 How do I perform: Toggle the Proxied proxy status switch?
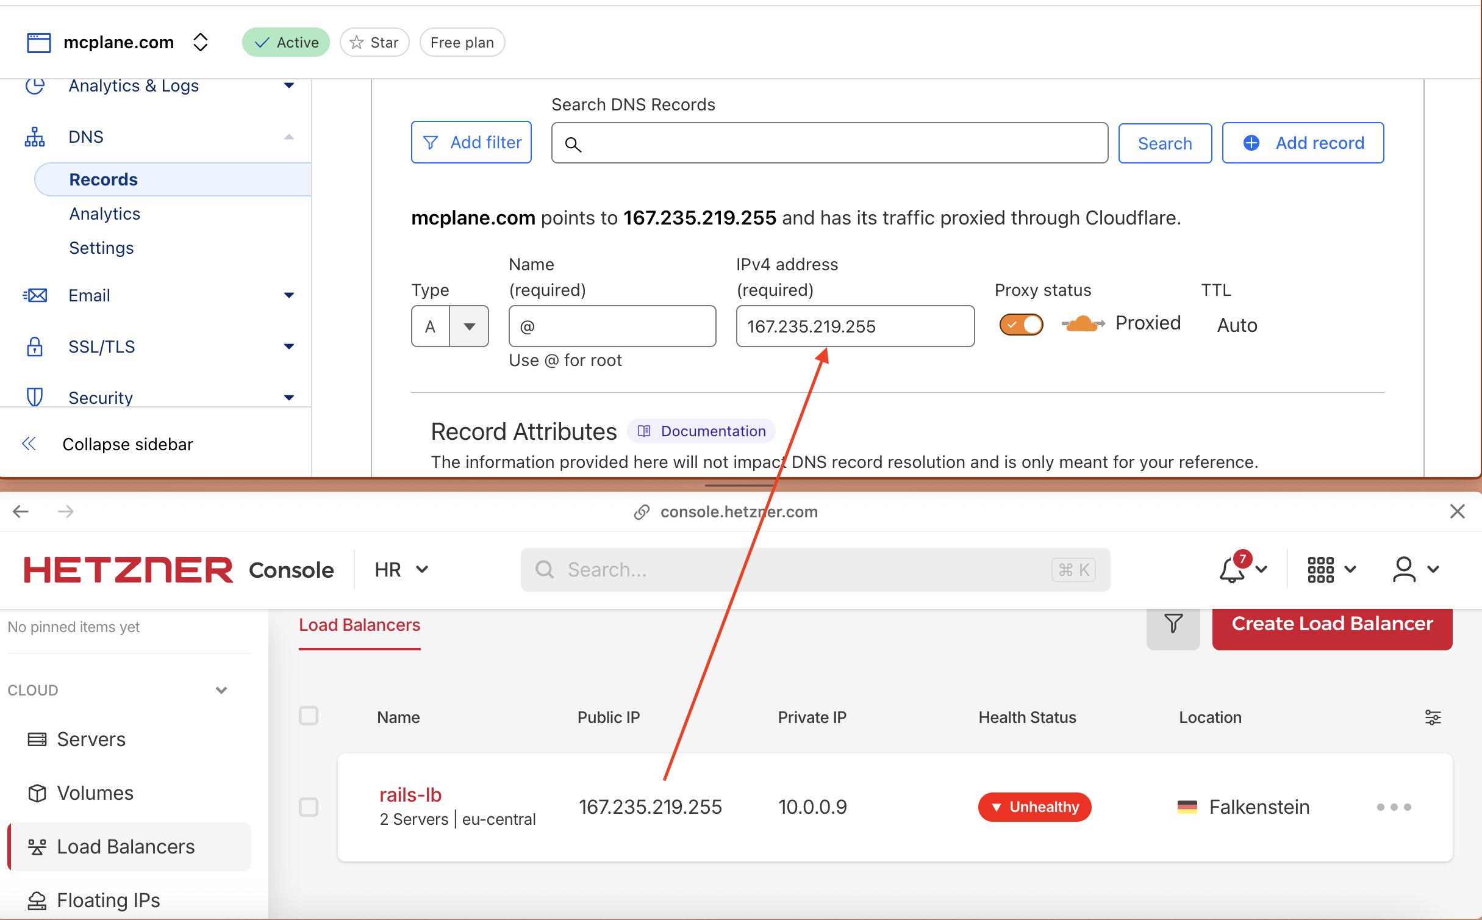[1022, 325]
